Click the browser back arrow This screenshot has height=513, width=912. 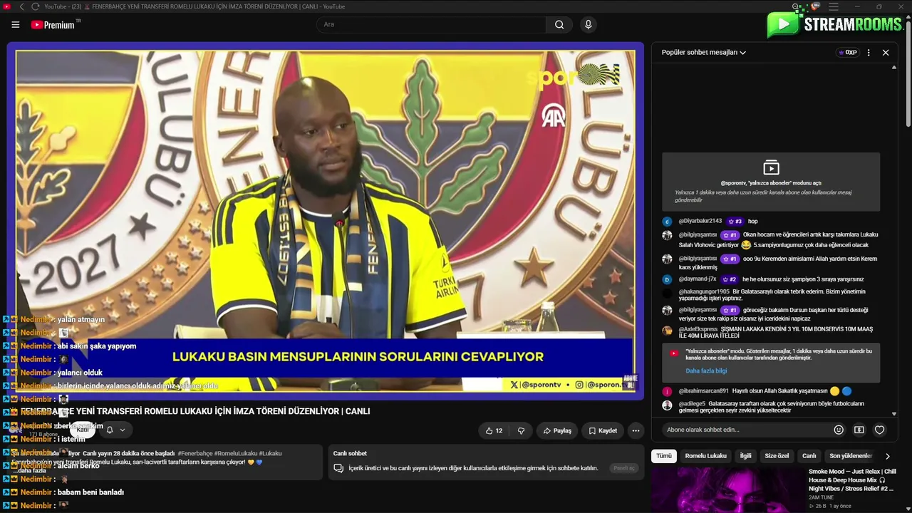21,6
